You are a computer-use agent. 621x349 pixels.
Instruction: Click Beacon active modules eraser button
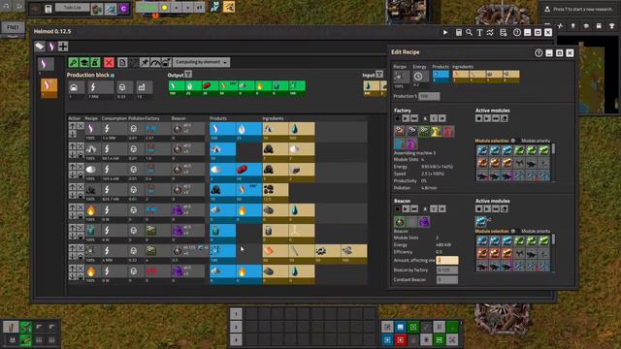pos(505,209)
